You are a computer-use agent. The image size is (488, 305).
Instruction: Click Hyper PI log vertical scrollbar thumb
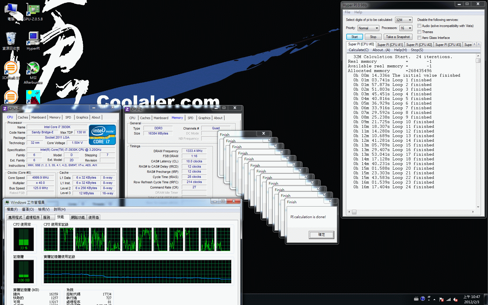pos(478,60)
